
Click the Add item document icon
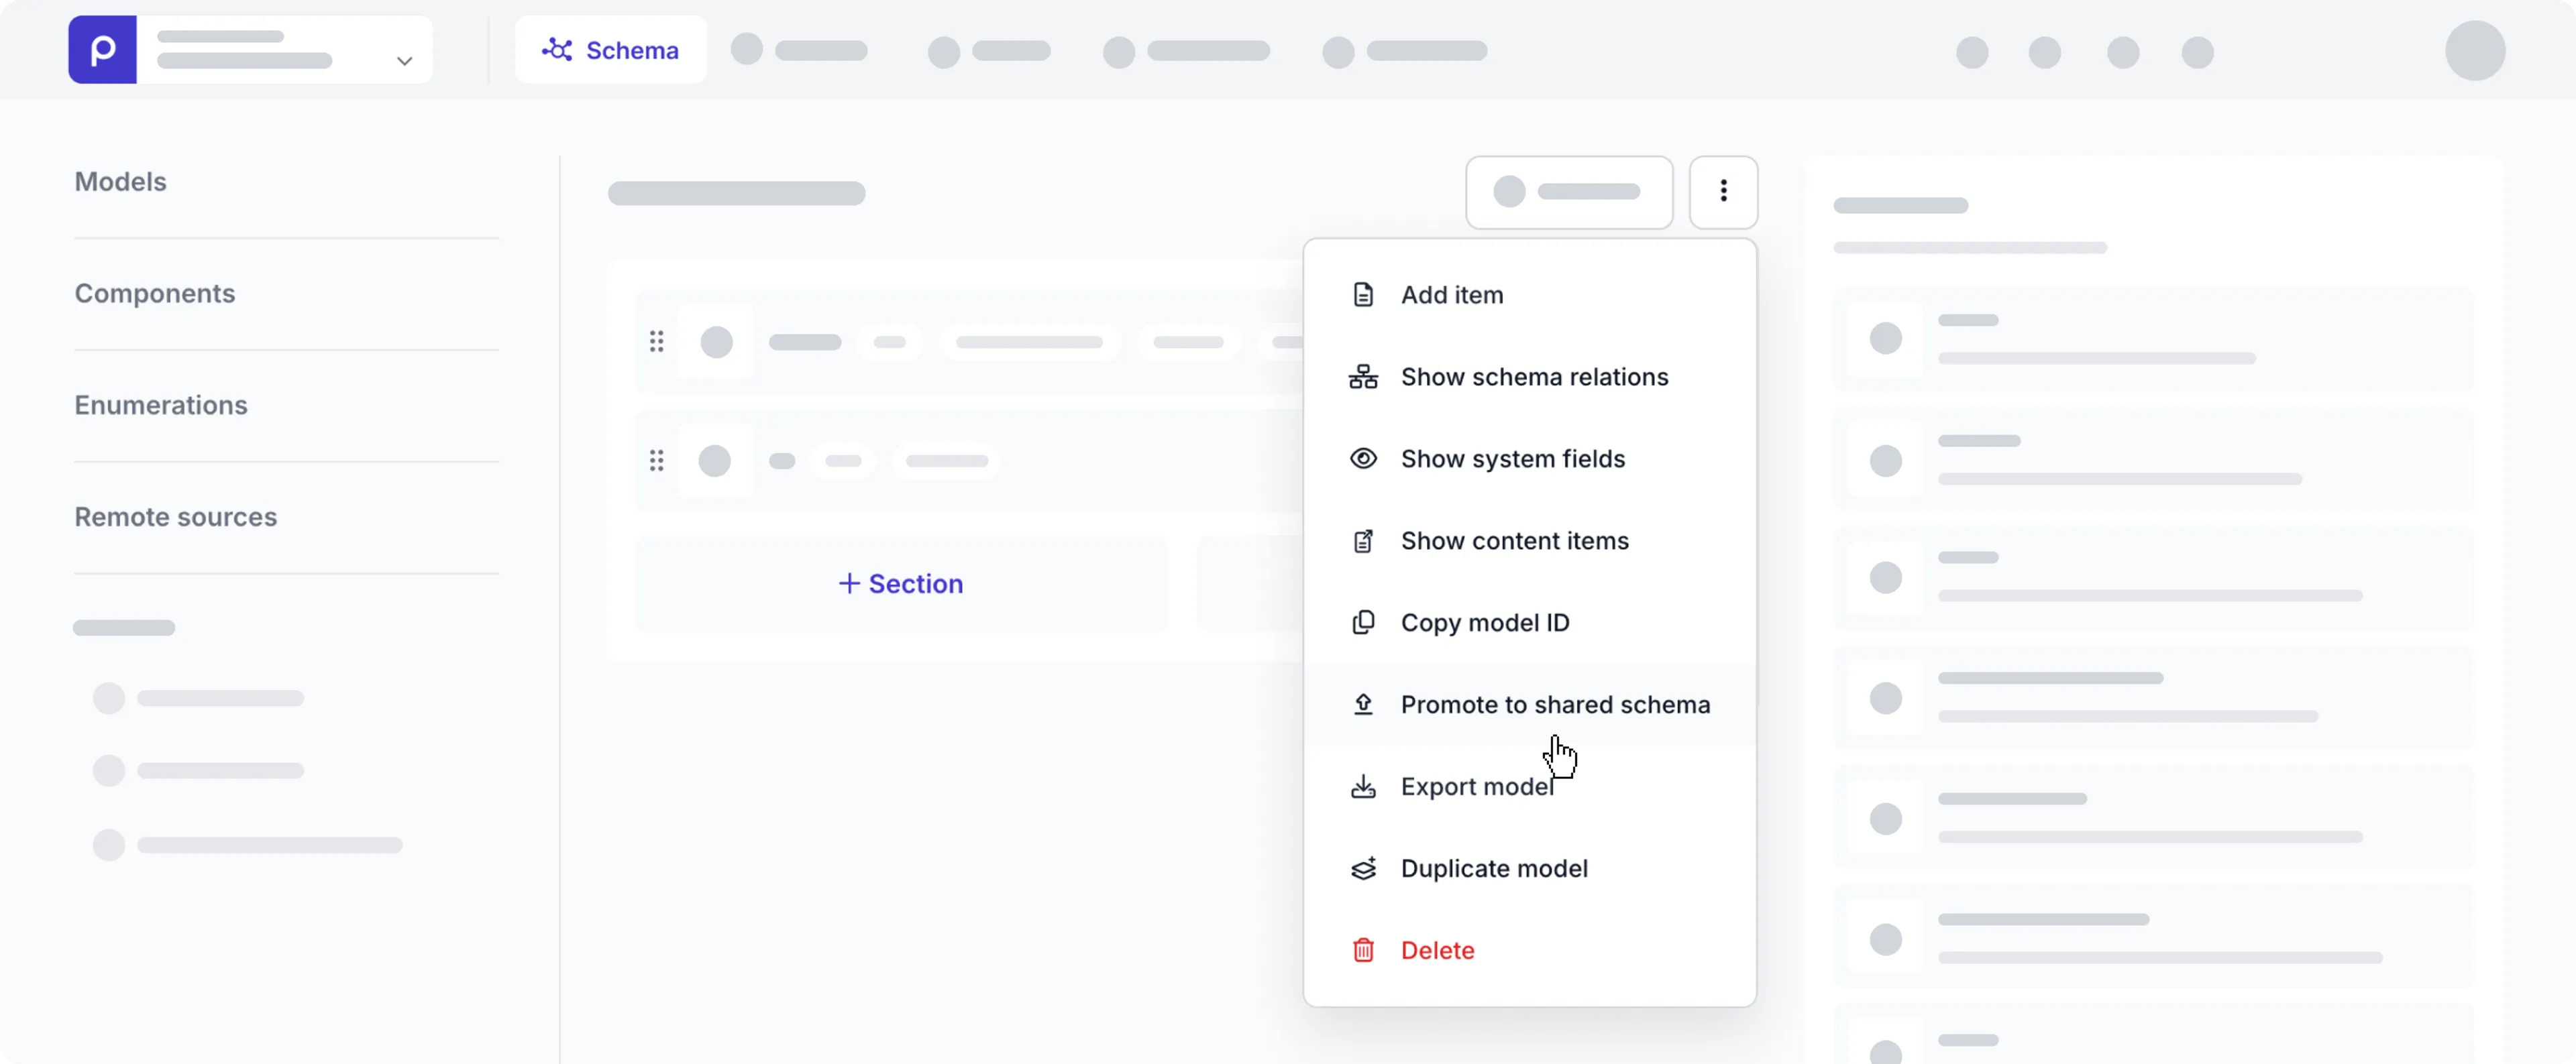pyautogui.click(x=1363, y=294)
